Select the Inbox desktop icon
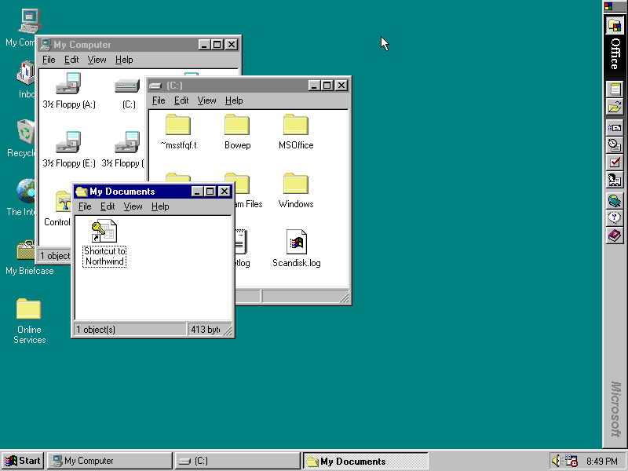The image size is (628, 471). coord(26,80)
